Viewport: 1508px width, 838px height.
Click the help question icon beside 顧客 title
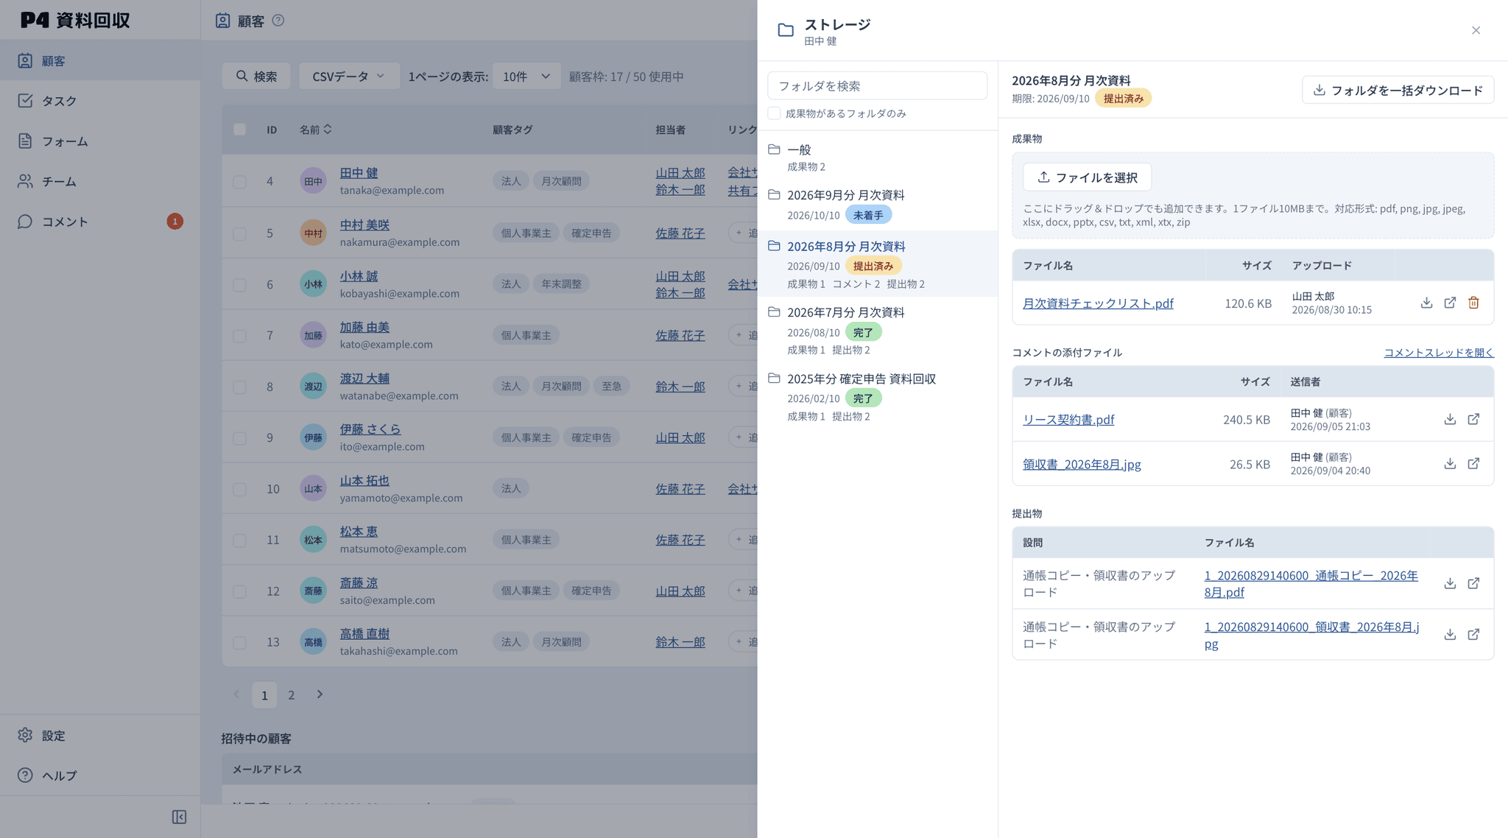278,21
